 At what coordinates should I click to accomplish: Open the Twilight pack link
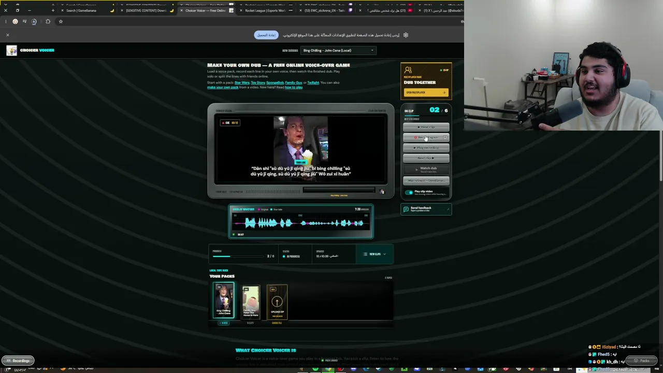point(313,83)
